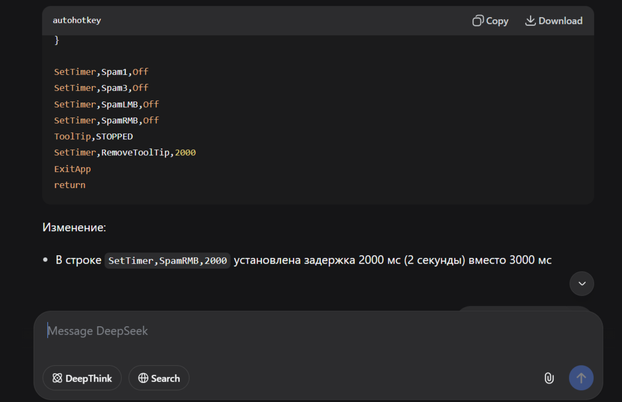Click the DeepThink atom icon
Viewport: 622px width, 402px height.
(57, 379)
